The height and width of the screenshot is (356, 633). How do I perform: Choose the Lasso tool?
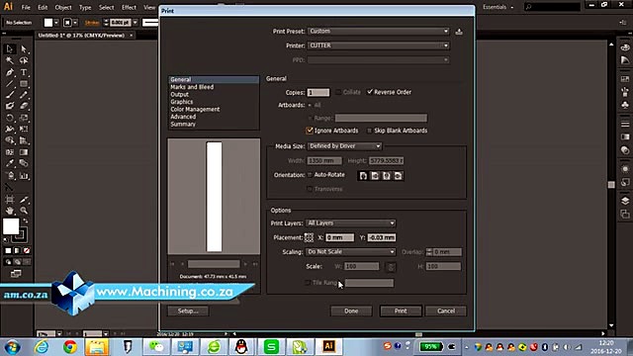[x=24, y=60]
